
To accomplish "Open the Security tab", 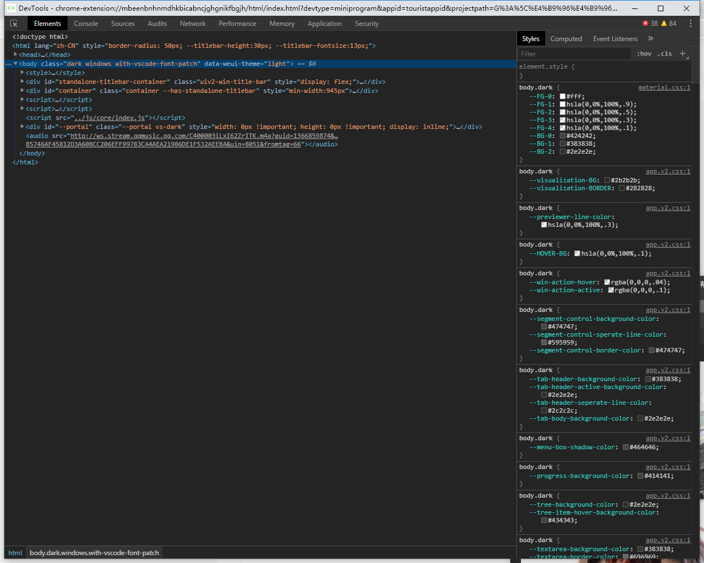I will click(367, 24).
